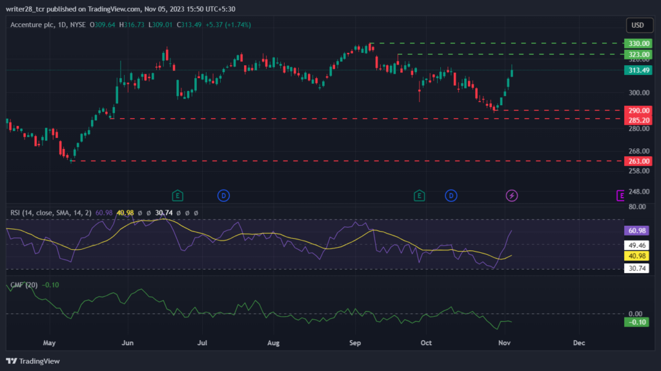The height and width of the screenshot is (371, 661).
Task: Click the purple lightning event marker
Action: [x=512, y=196]
